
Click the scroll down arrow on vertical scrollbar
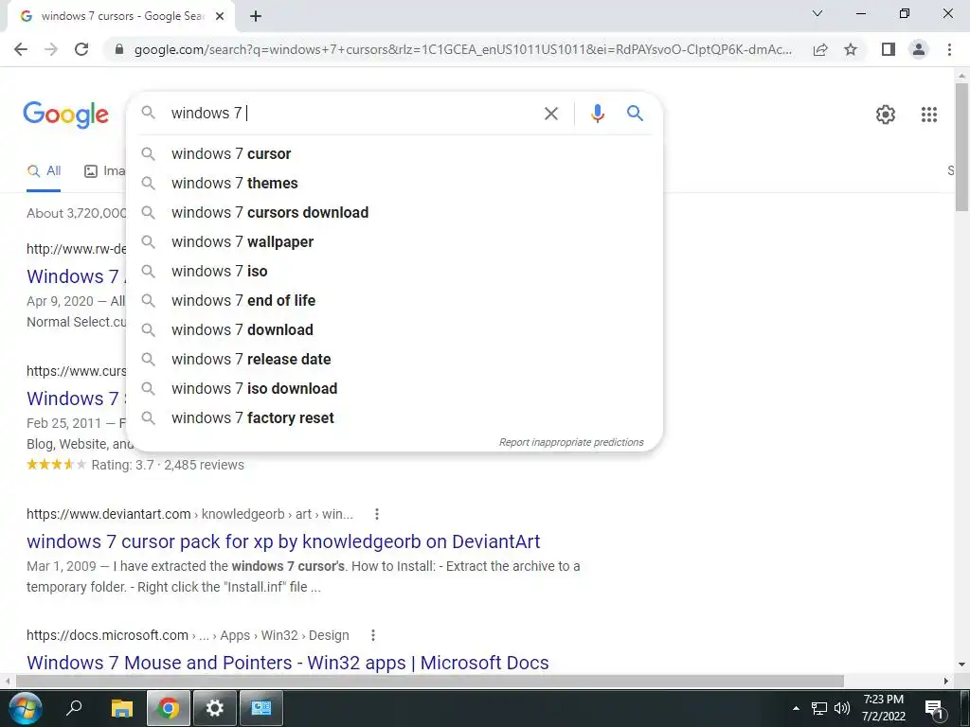click(x=961, y=665)
